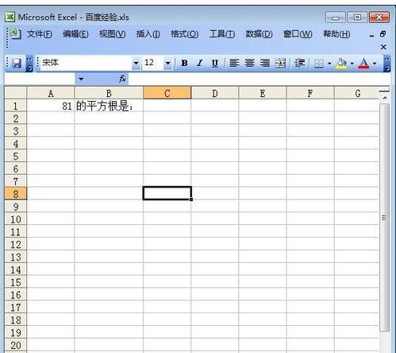Open the font size dropdown
The width and height of the screenshot is (396, 353).
(x=167, y=63)
